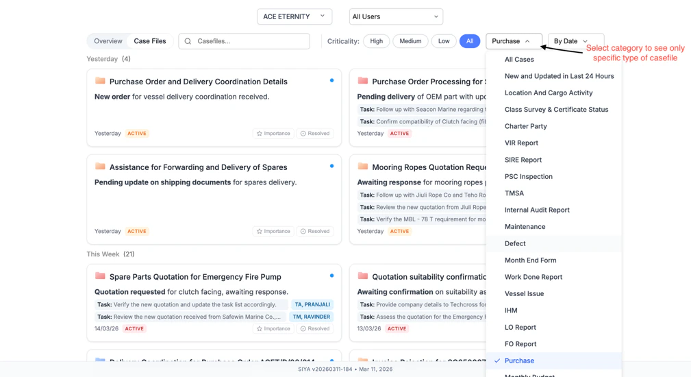
Task: Collapse the Purchase category dropdown
Action: (x=514, y=41)
